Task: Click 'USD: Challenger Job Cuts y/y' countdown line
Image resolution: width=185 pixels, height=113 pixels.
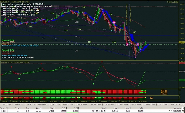Action: [x=20, y=46]
